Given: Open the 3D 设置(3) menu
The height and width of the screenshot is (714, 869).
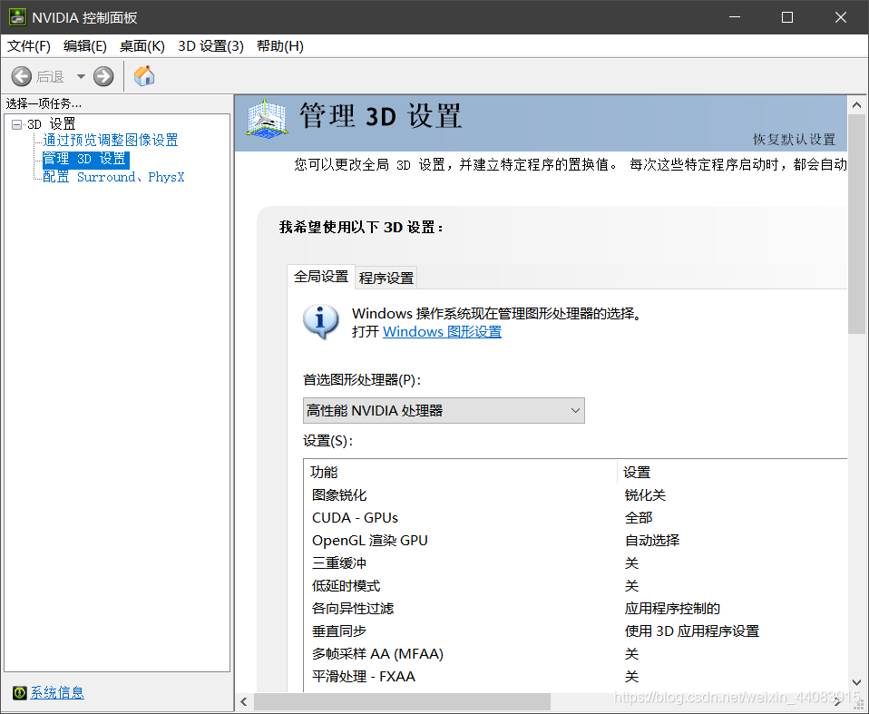Looking at the screenshot, I should click(210, 46).
